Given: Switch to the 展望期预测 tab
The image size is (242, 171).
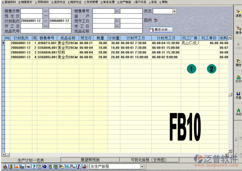Looking at the screenshot, I should [x=90, y=160].
